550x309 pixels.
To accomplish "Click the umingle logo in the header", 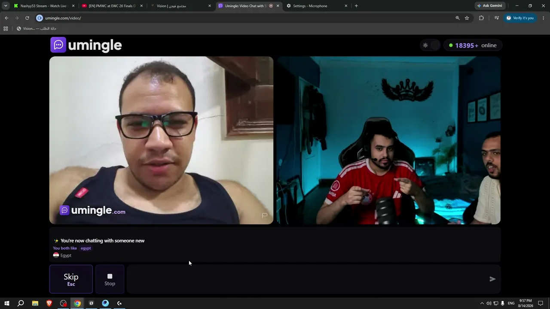I will point(86,45).
